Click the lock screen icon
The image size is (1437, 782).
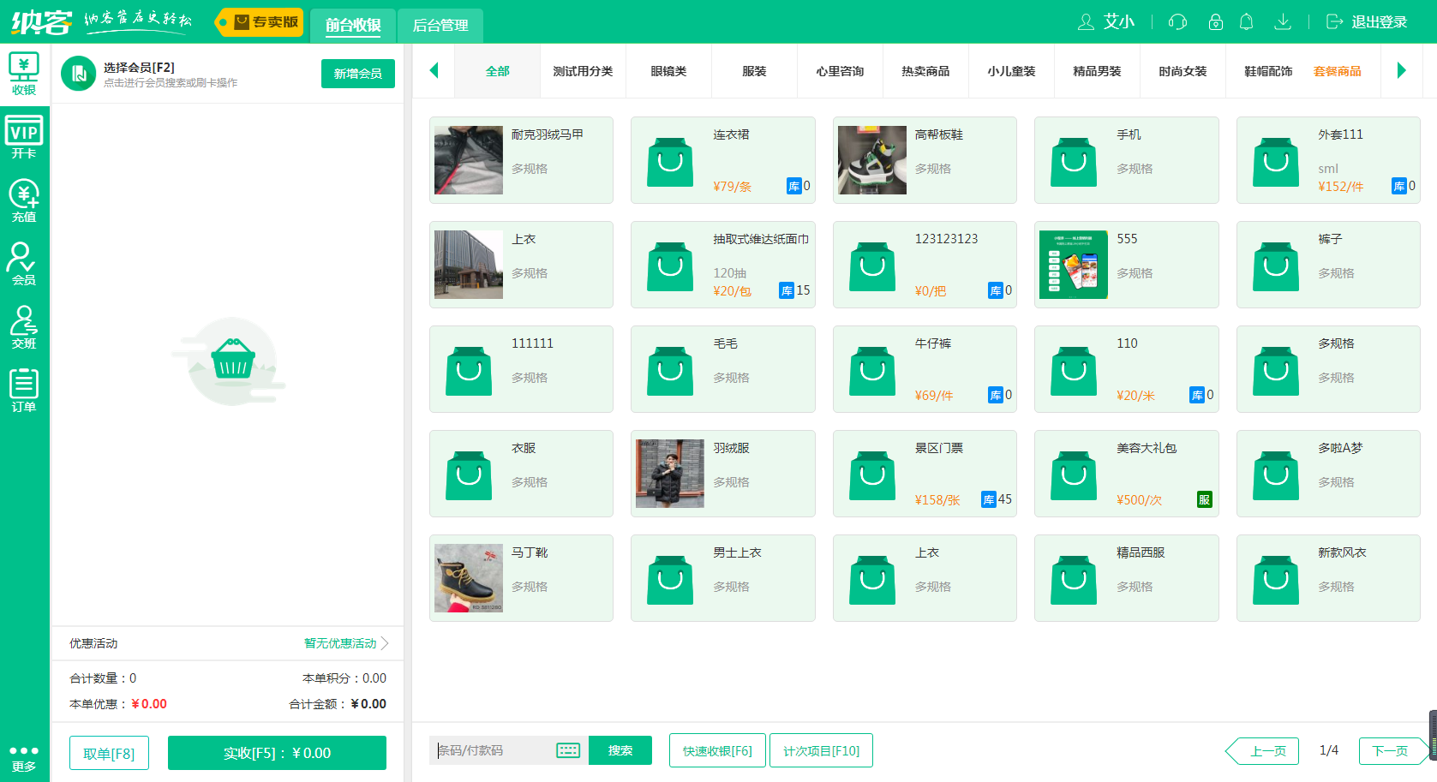pos(1215,22)
